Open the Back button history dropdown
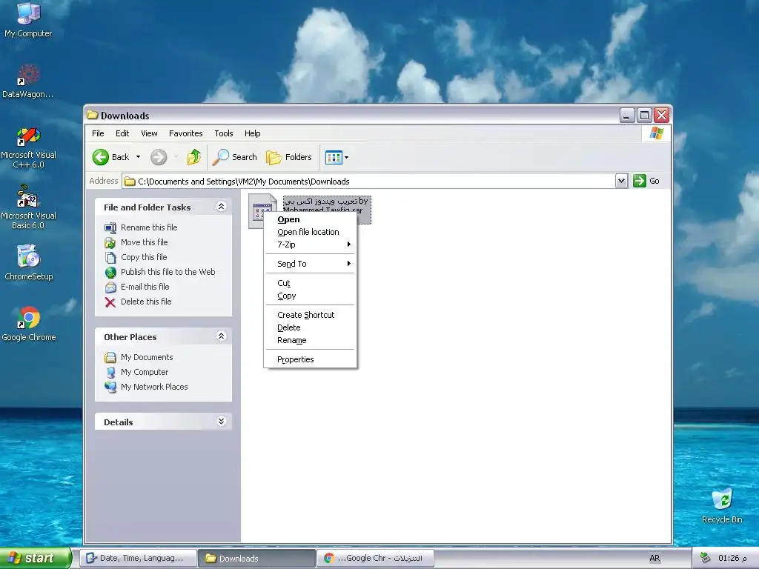 coord(138,157)
